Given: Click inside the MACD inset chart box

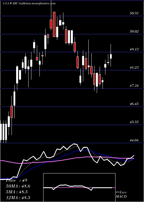Looking at the screenshot, I should coord(79,188).
